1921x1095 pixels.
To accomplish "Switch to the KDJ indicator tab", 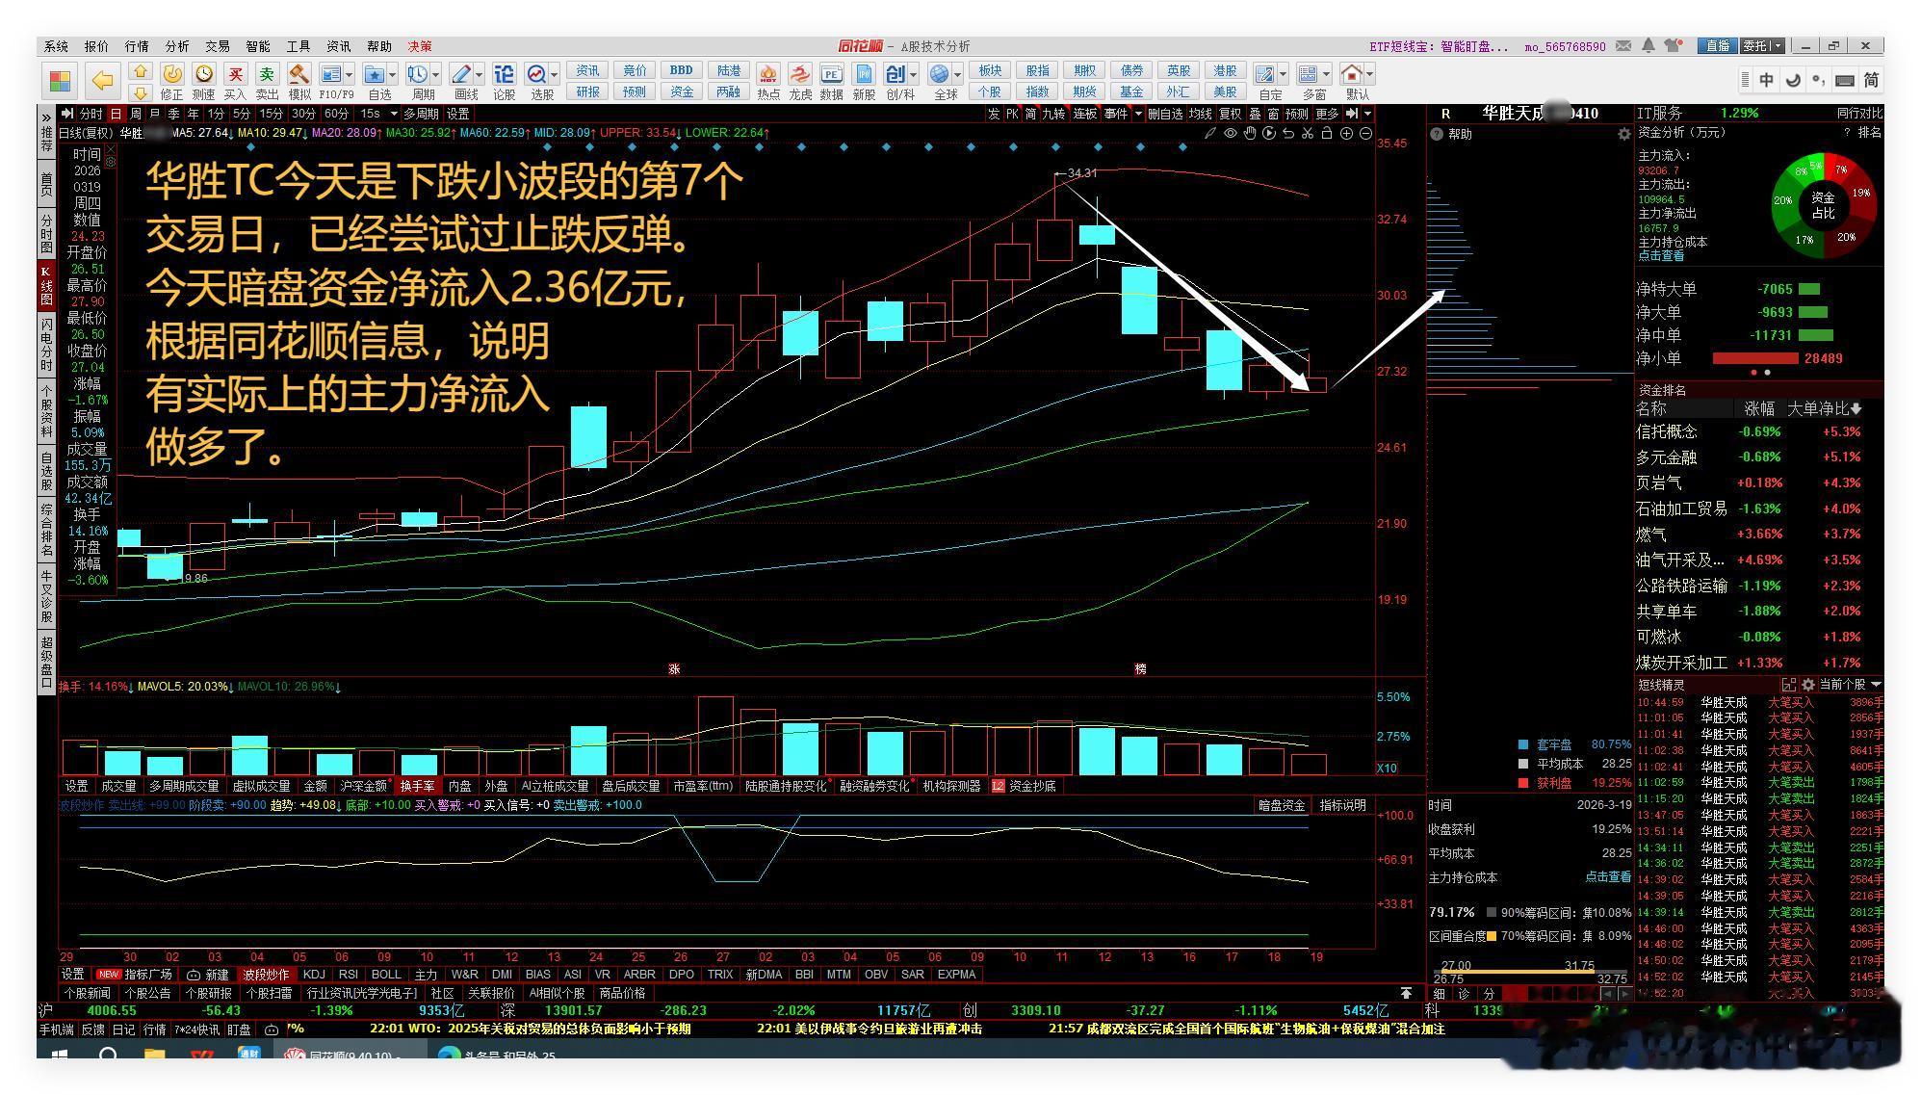I will (x=313, y=974).
